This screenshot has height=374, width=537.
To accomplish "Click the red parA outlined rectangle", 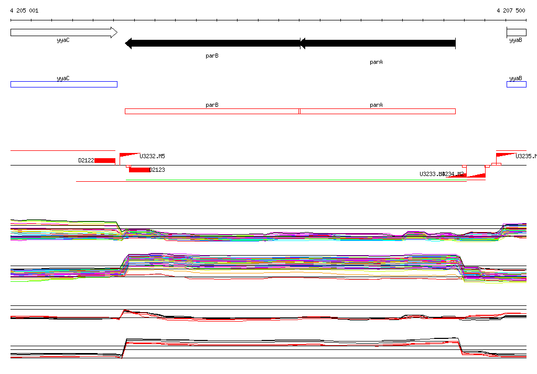I will tap(378, 111).
